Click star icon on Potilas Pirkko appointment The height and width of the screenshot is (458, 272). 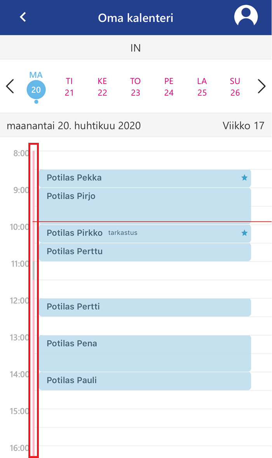(x=244, y=233)
